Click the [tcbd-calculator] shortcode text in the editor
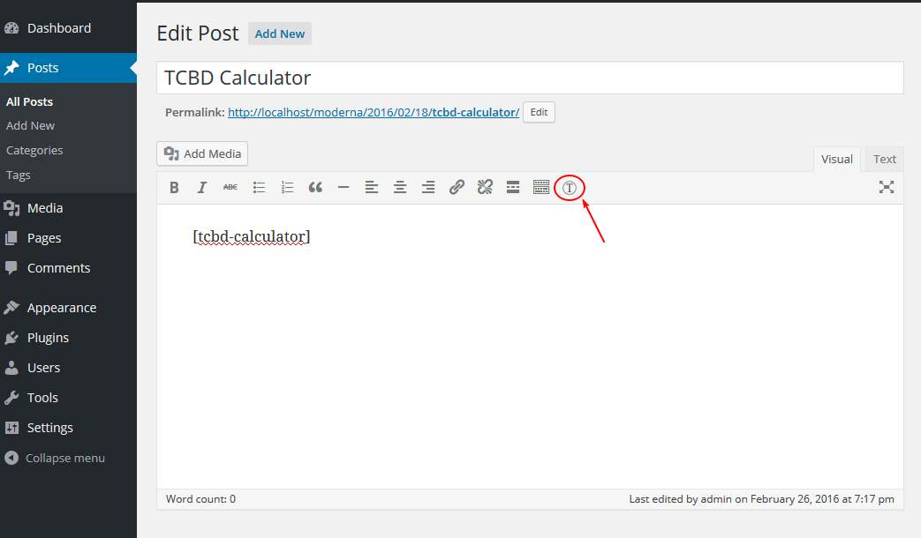The width and height of the screenshot is (921, 538). tap(252, 236)
